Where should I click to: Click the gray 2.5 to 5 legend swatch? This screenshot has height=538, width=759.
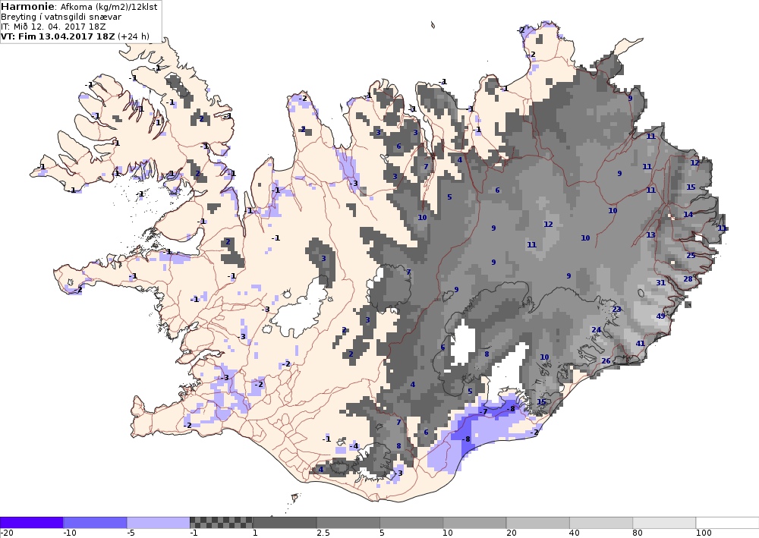coord(348,523)
